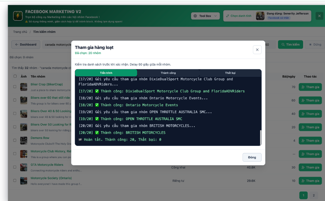Open the Tool Box dropdown
The image size is (325, 201).
(205, 16)
